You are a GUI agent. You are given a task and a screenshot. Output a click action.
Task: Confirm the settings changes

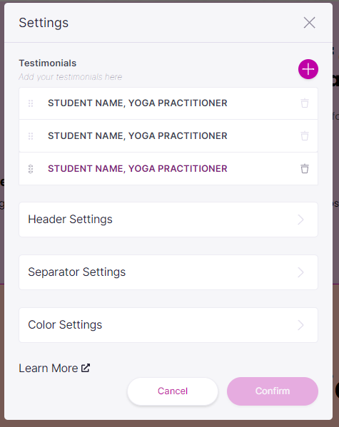[273, 391]
